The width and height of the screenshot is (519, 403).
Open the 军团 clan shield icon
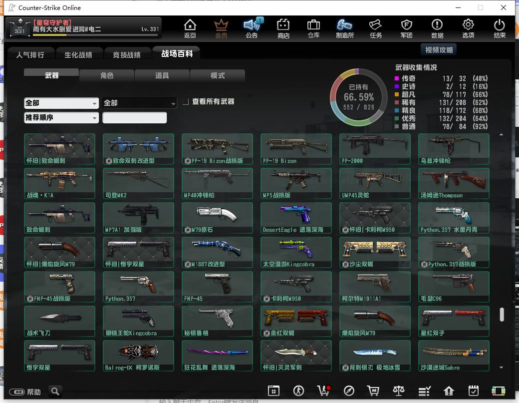pyautogui.click(x=406, y=28)
